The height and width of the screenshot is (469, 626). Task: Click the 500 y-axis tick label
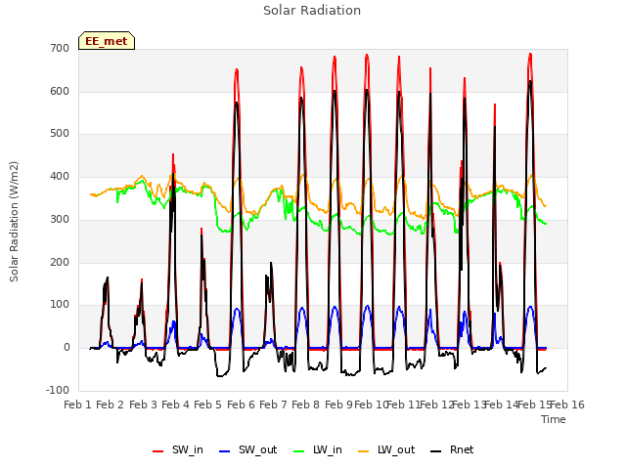click(x=60, y=134)
